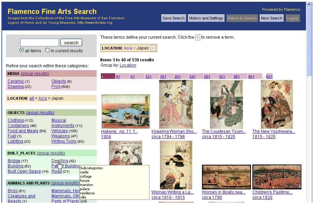Group results by ANIMALS AND PLANTS
This screenshot has height=203, width=314.
65,183
